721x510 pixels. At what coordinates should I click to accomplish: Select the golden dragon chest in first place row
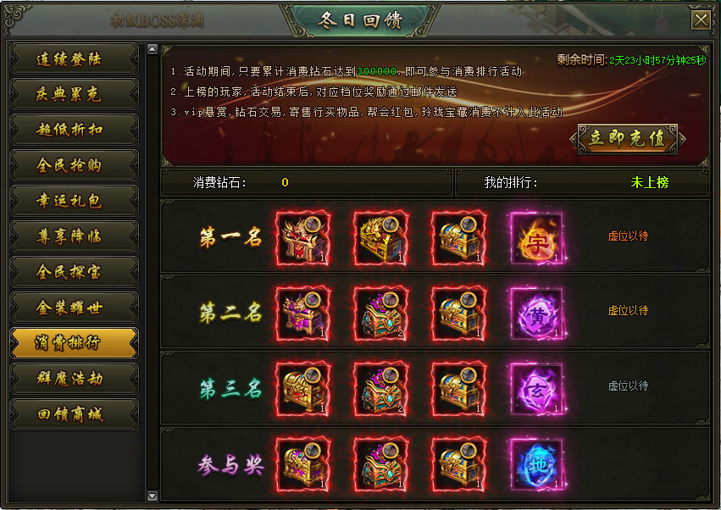tap(380, 238)
